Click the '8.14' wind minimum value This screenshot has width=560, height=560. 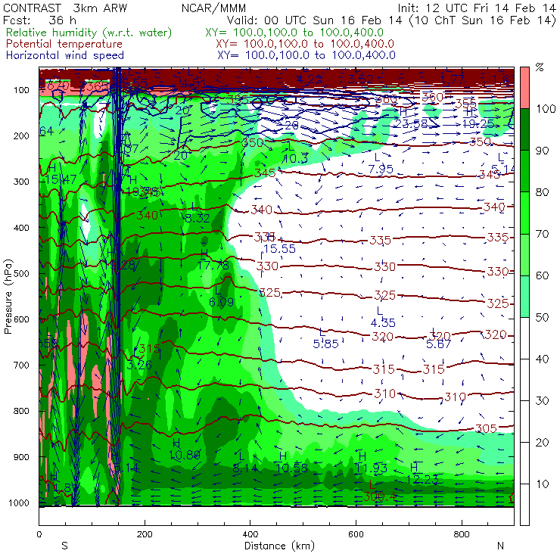245,468
